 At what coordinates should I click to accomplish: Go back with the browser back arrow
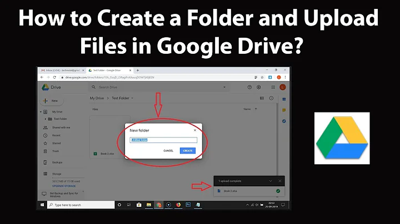(42, 77)
